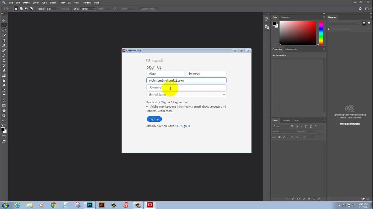
Task: Select the Rectangular Marquee tool in toolbox
Action: [x=4, y=25]
